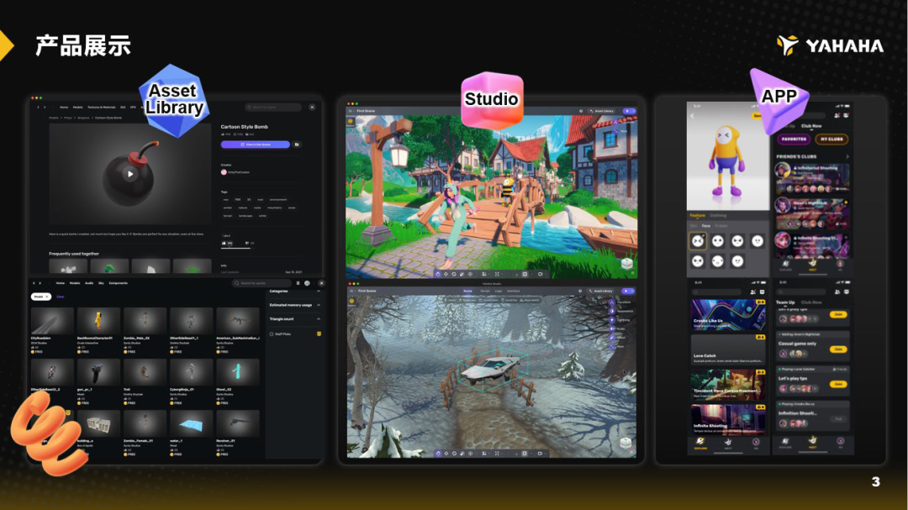Give the Cartoon Style Bomb a thumbs up
This screenshot has width=908, height=510.
point(224,243)
